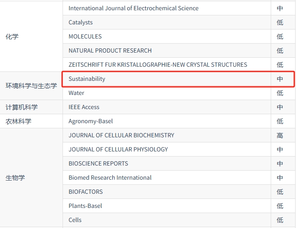296x228 pixels.
Task: Click the Plants-Basel journal entry
Action: [85, 206]
